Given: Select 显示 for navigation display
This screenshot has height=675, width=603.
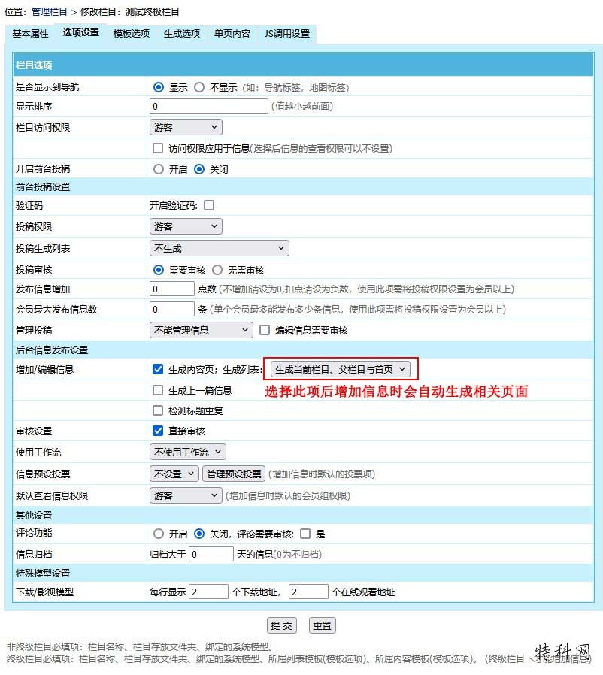Looking at the screenshot, I should (x=159, y=87).
